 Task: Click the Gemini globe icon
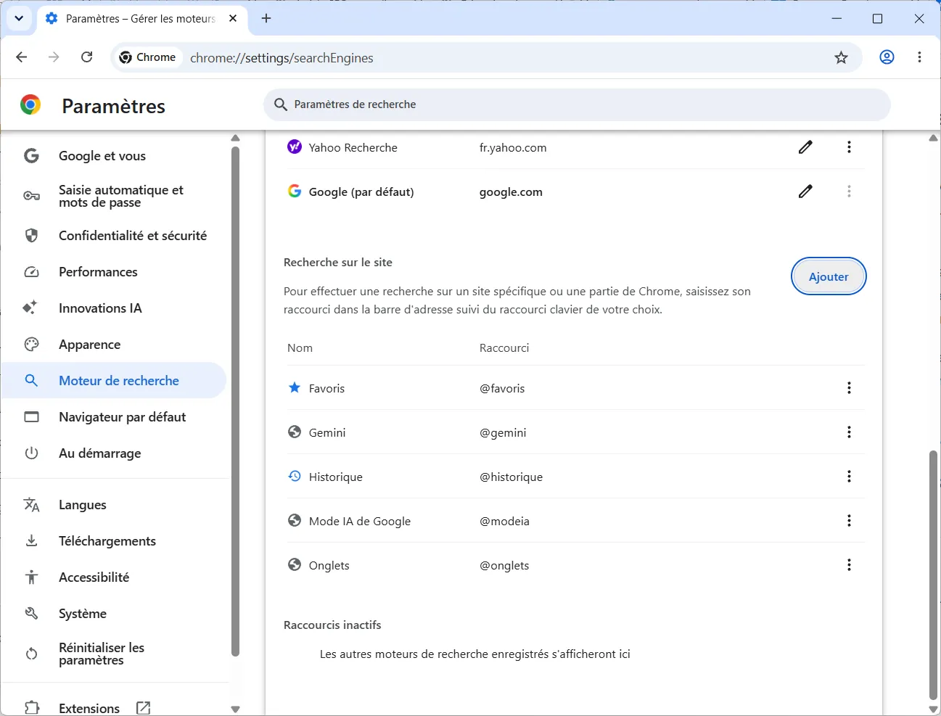click(x=294, y=432)
